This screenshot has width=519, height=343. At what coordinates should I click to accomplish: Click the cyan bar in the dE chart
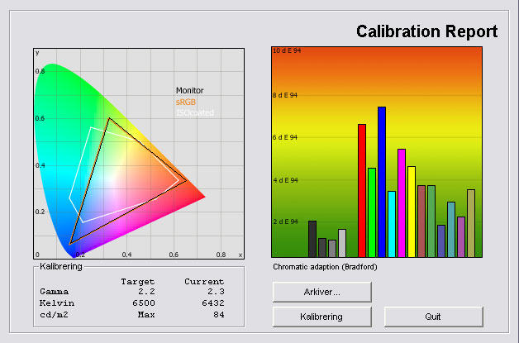[392, 224]
